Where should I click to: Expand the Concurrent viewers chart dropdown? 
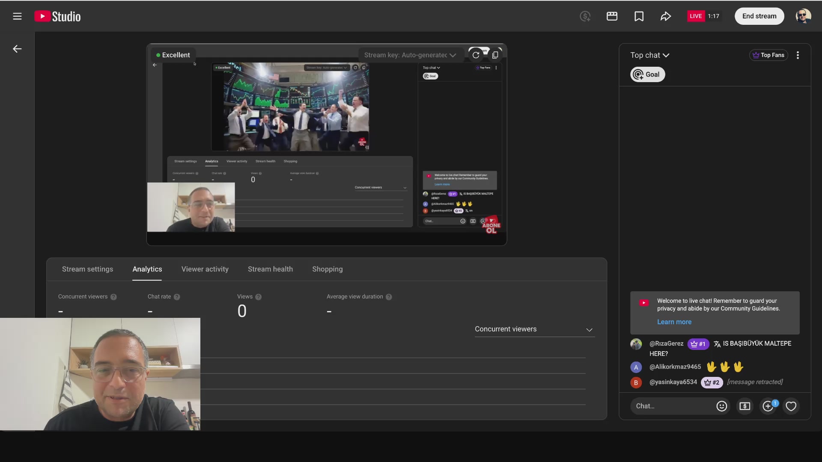click(x=534, y=329)
